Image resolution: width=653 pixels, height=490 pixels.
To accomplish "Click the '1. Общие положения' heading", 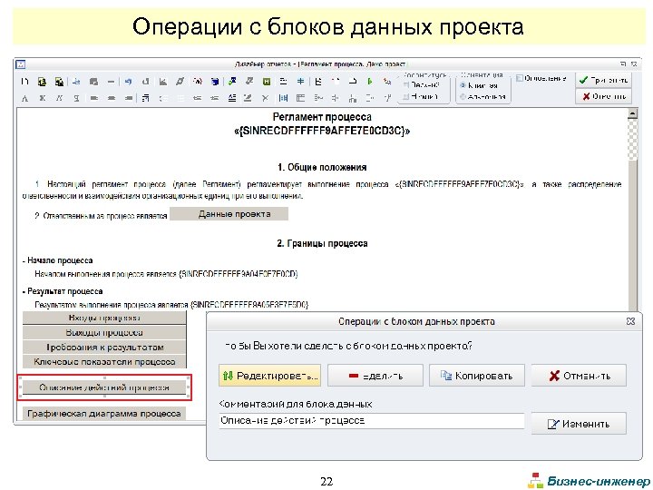I will (x=322, y=168).
